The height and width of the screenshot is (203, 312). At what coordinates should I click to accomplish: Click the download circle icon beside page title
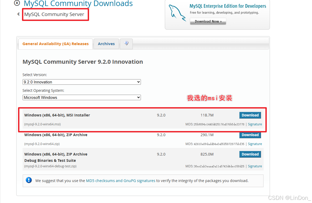[x=17, y=3]
